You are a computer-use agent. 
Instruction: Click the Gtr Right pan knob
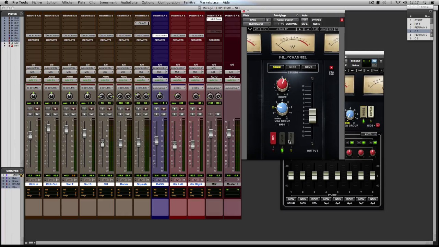[x=196, y=96]
